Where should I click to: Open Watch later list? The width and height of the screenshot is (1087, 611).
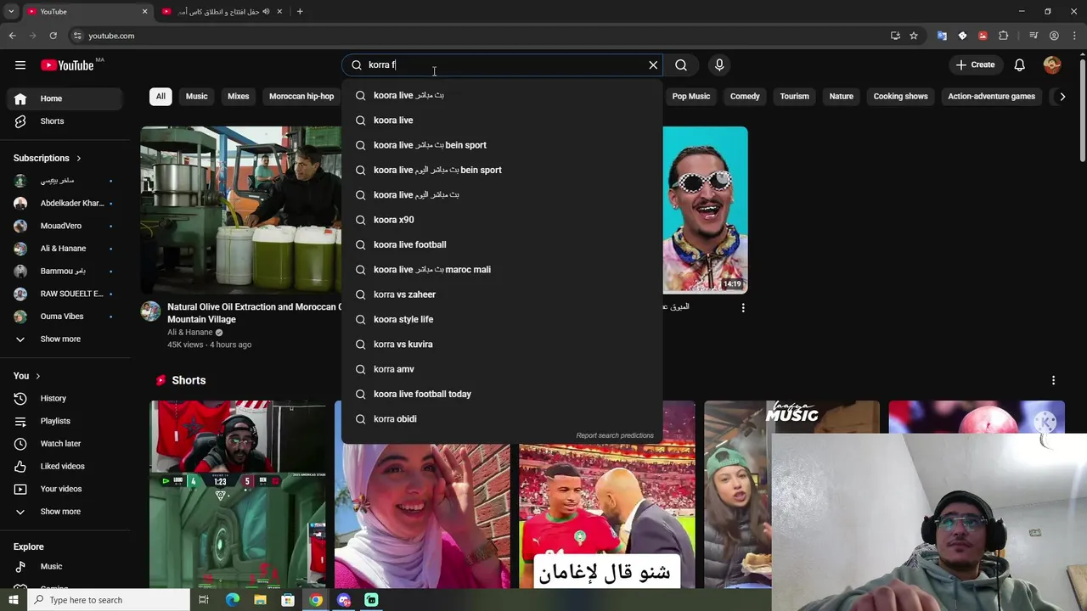pyautogui.click(x=66, y=443)
